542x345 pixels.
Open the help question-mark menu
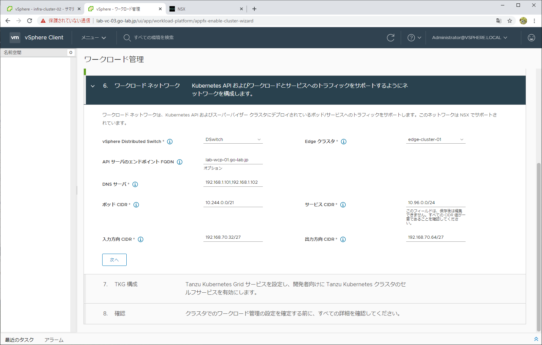point(414,38)
